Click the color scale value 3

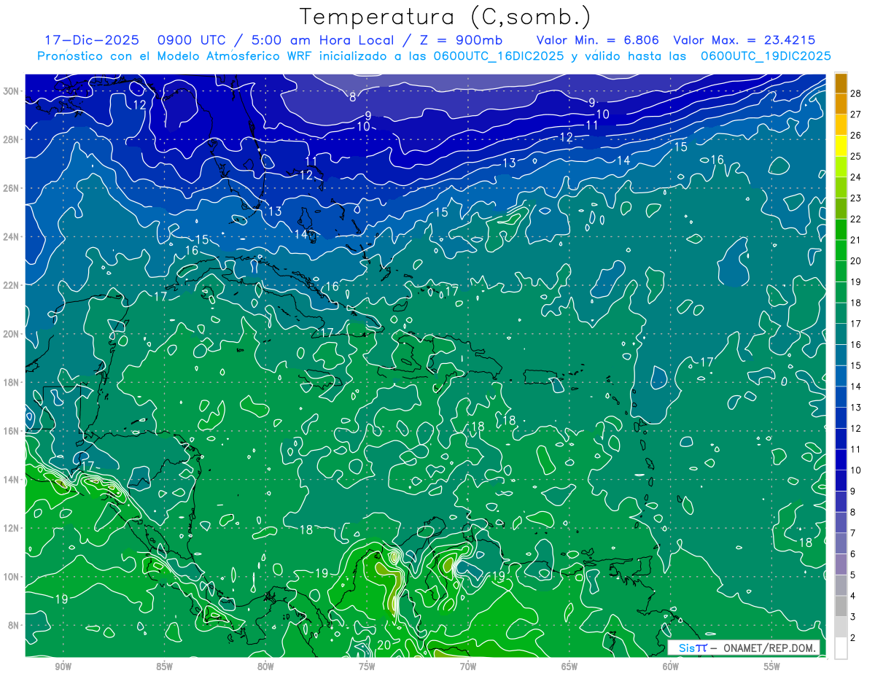coord(853,617)
